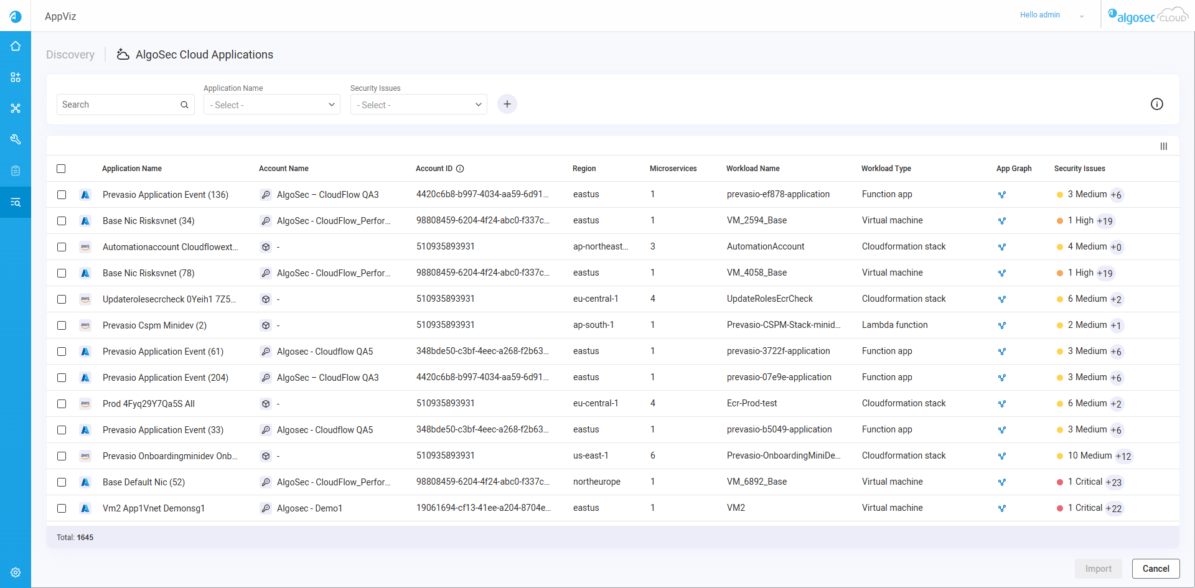Open the wrench tools icon in sidebar
1195x588 pixels.
tap(16, 139)
